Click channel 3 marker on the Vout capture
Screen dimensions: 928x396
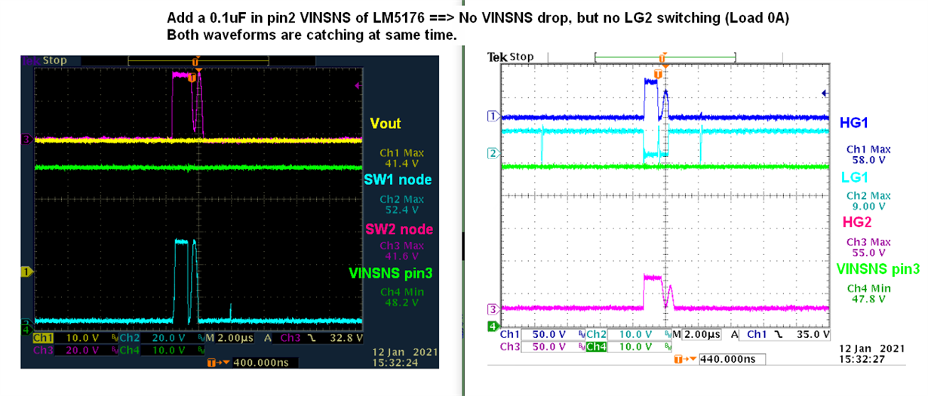click(x=26, y=140)
